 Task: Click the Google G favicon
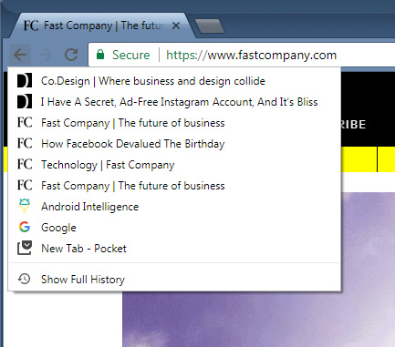[x=25, y=227]
